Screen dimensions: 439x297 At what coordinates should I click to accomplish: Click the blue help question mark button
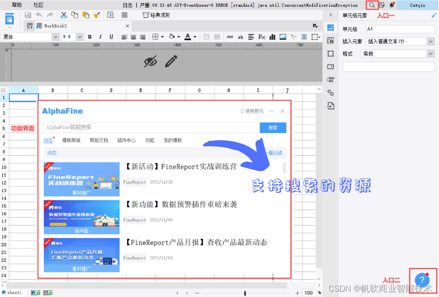422,280
